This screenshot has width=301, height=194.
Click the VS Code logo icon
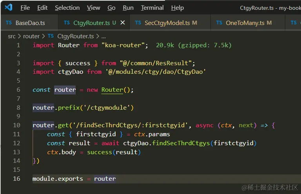click(x=9, y=7)
